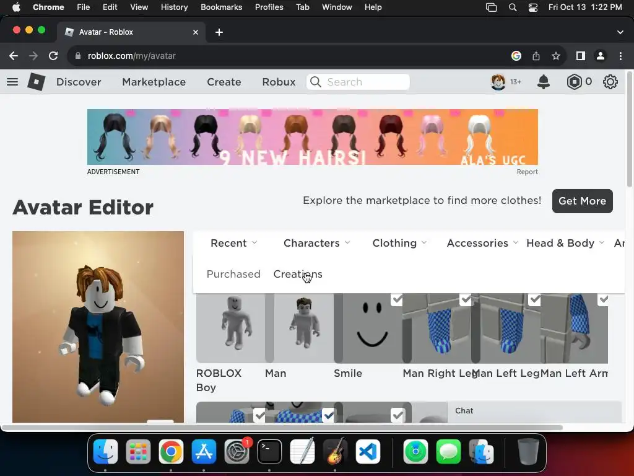Click the Roblox logo home icon
The image size is (634, 476).
(x=36, y=82)
